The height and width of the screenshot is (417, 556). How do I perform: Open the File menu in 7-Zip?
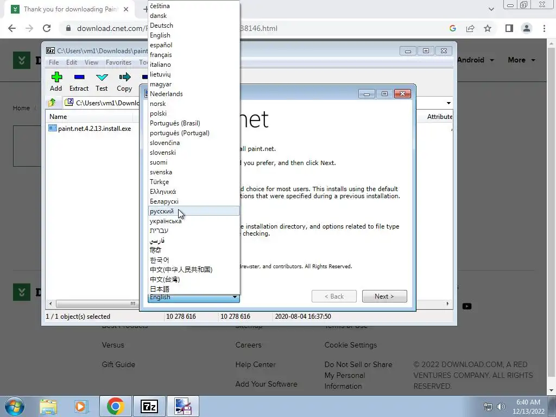point(54,62)
